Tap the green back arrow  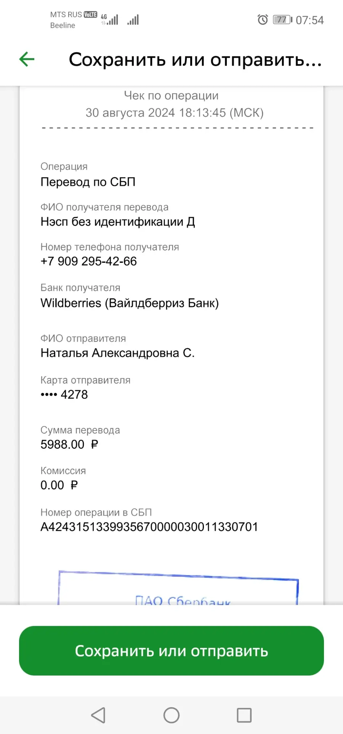click(x=27, y=59)
